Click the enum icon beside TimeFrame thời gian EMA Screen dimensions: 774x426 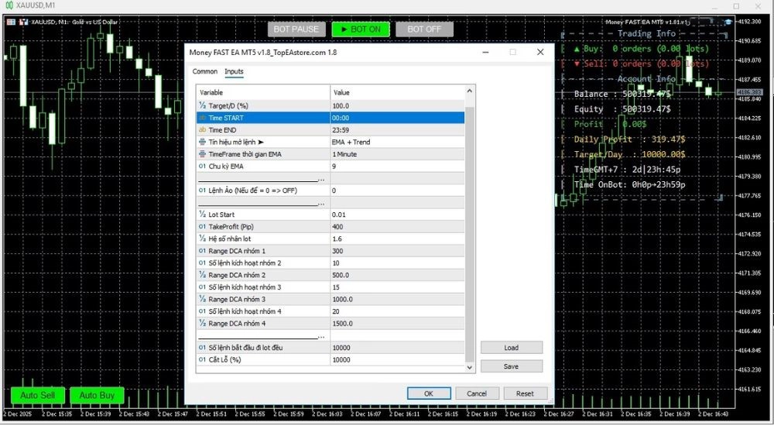click(x=203, y=154)
